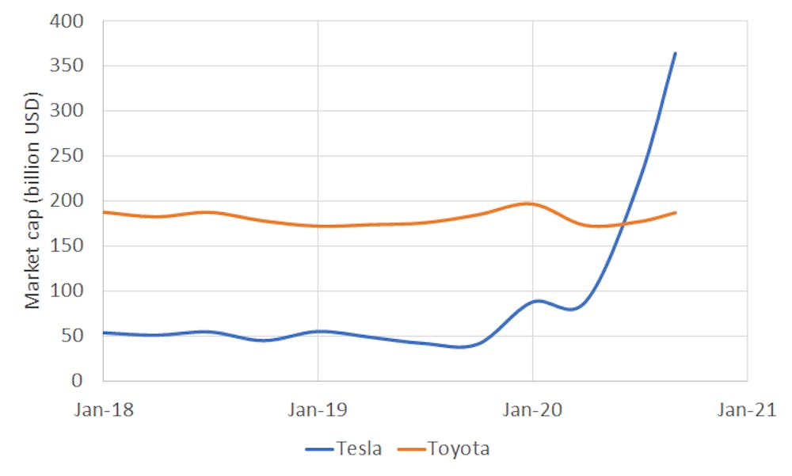Click where Tesla and Toyota lines cross
792x476 pixels.
[623, 224]
